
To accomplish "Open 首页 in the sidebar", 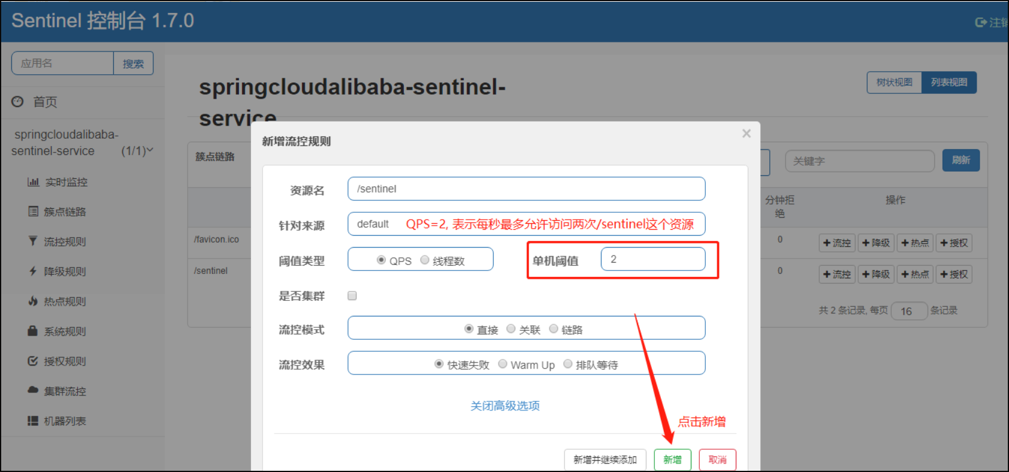I will click(x=46, y=102).
